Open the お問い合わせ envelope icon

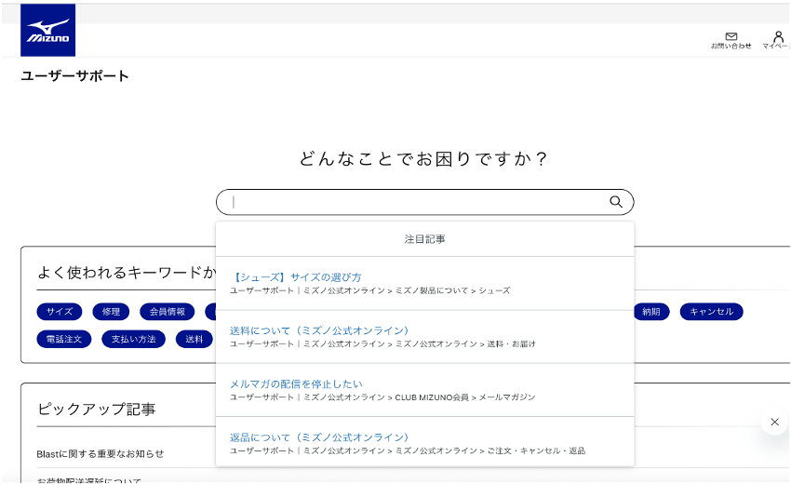point(731,37)
